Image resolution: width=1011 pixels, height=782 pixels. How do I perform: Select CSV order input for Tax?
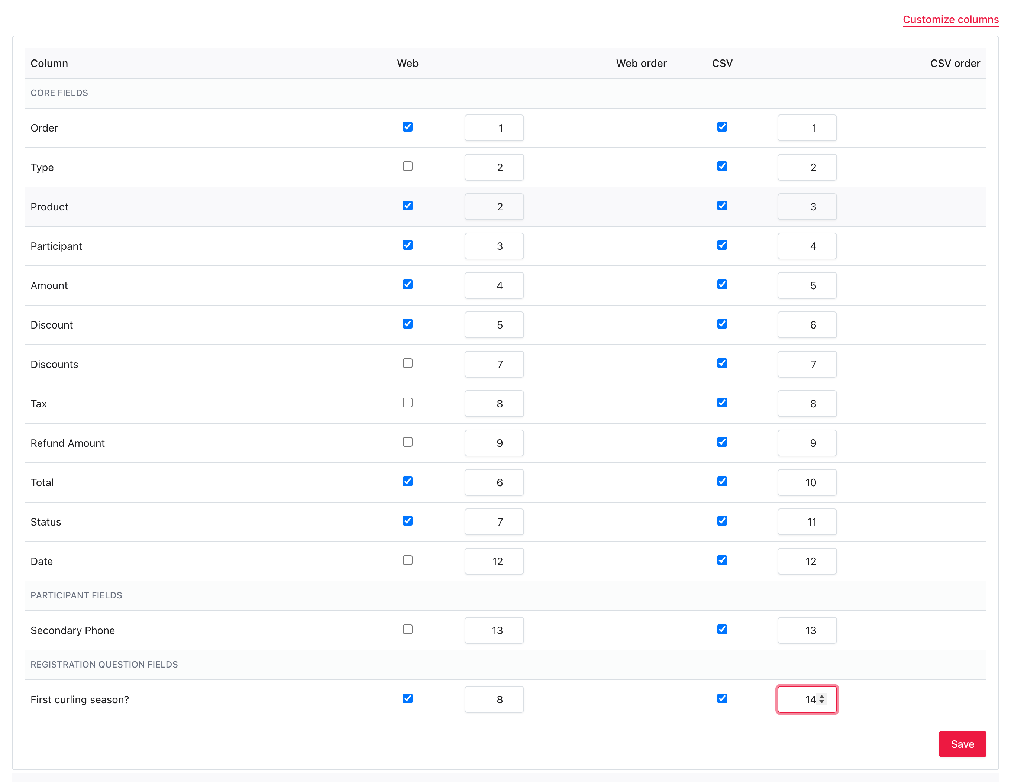click(x=807, y=403)
